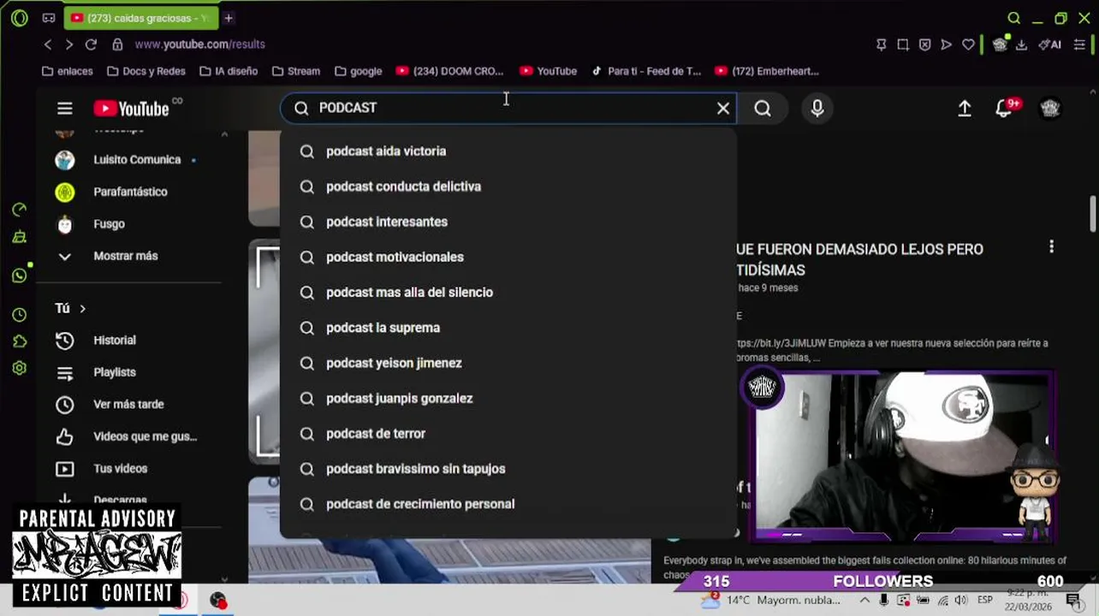The width and height of the screenshot is (1099, 616).
Task: Take a snapshot using the toolbar icon
Action: pos(903,44)
